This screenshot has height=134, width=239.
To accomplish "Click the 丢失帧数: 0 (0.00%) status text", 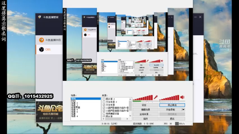I will pyautogui.click(x=143, y=124).
